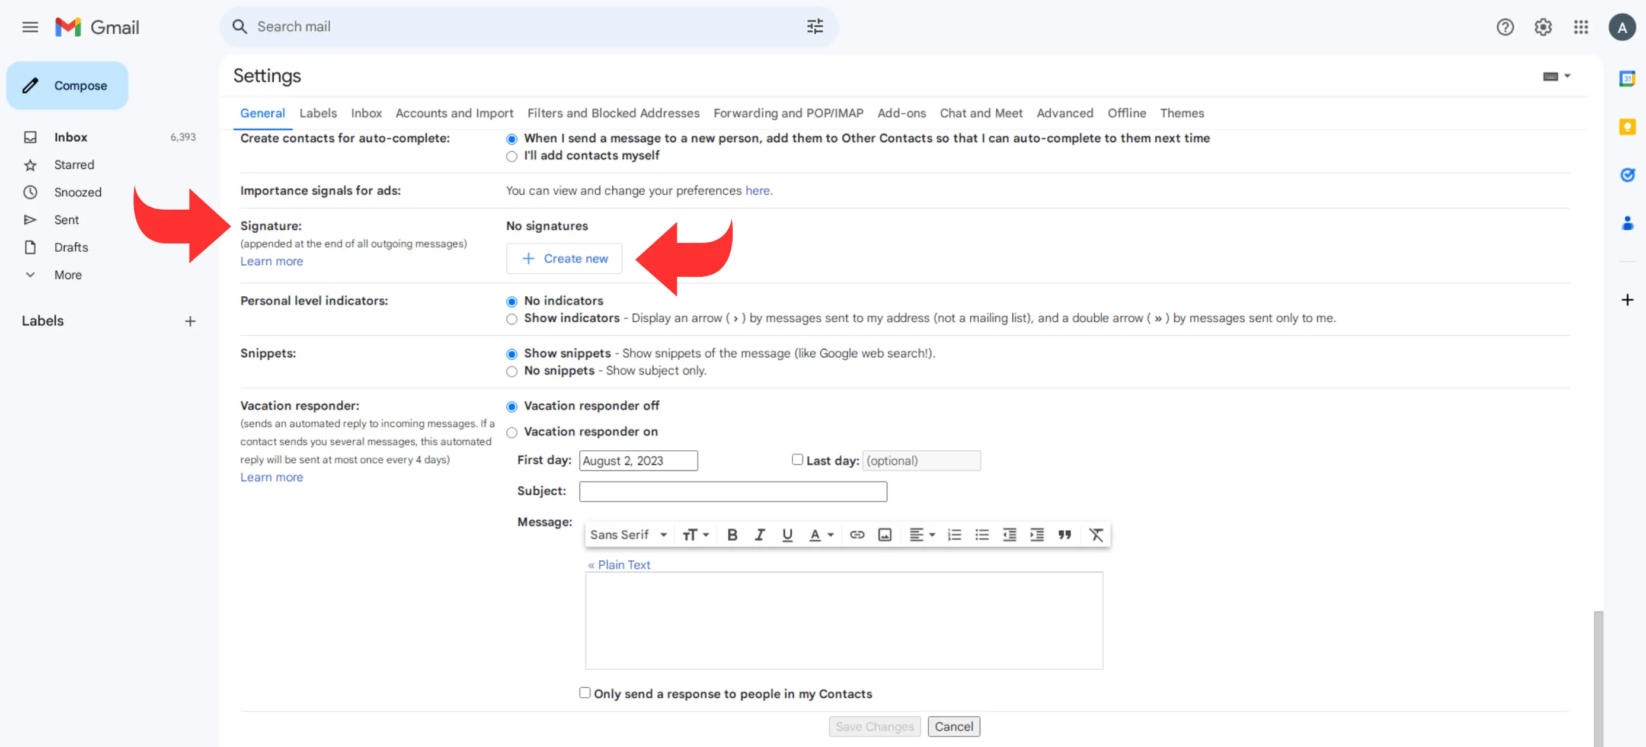The image size is (1646, 747).
Task: Create new label plus icon
Action: (190, 321)
